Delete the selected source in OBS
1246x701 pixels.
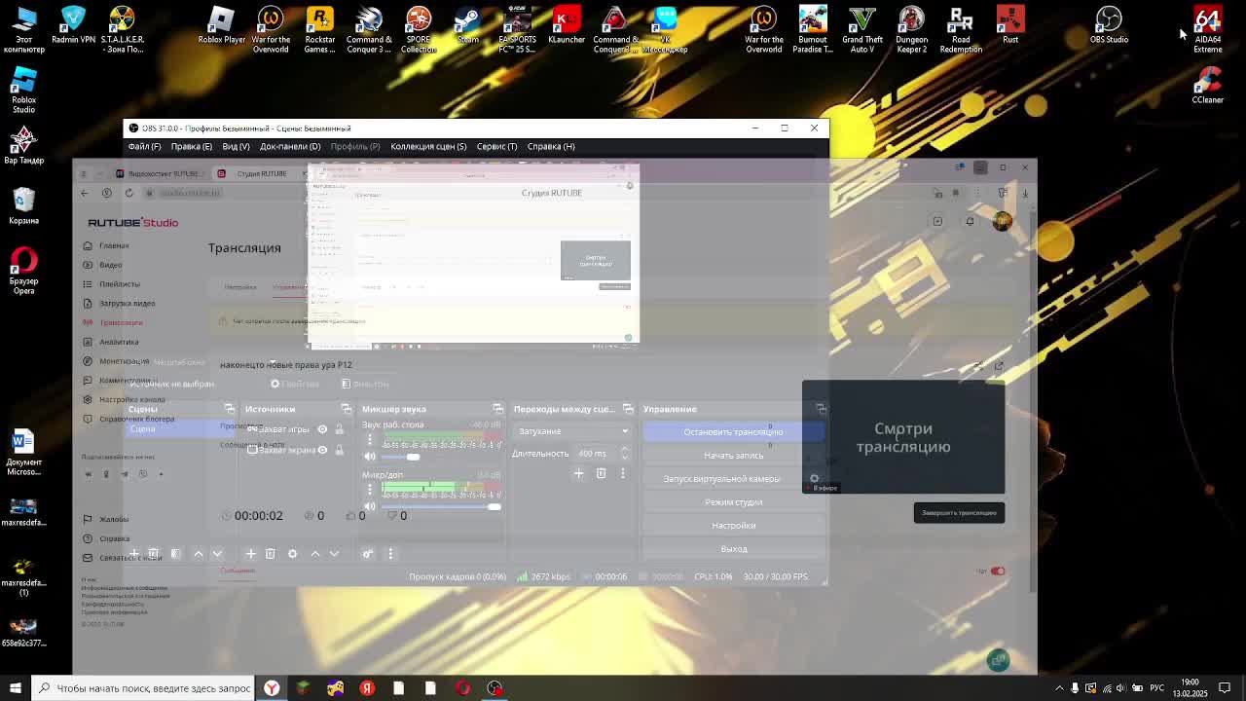tap(271, 553)
